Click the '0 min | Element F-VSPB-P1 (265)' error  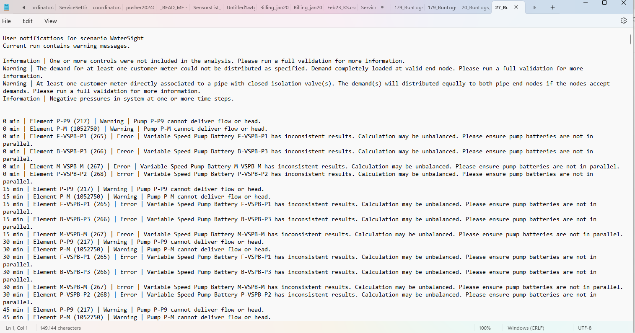pos(298,140)
